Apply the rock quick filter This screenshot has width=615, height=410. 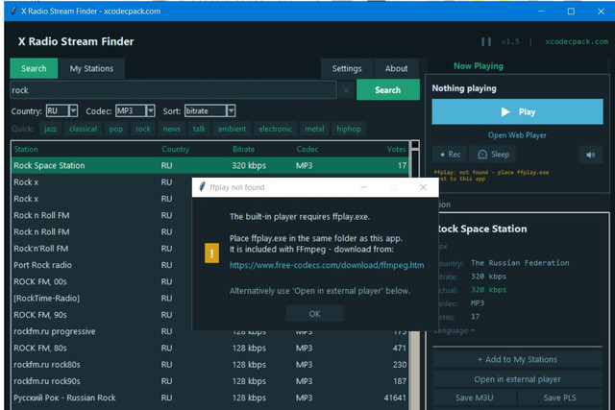[143, 129]
